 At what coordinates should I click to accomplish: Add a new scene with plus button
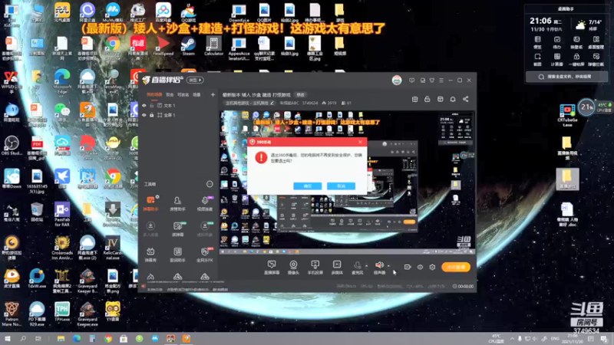(x=213, y=94)
